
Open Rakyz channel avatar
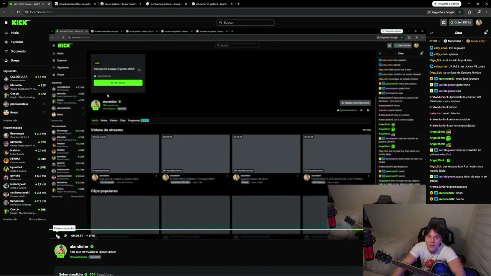[6, 112]
